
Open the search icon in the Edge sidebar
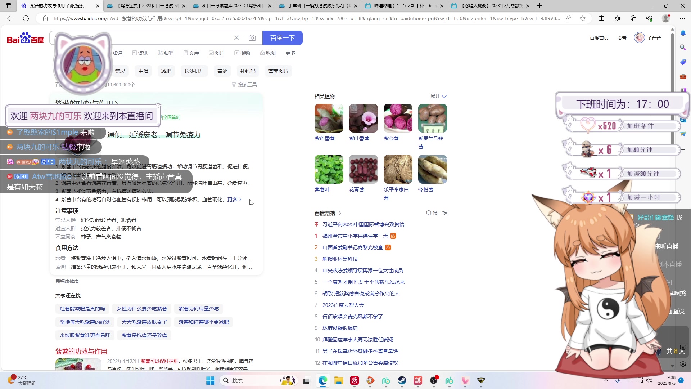click(x=683, y=48)
